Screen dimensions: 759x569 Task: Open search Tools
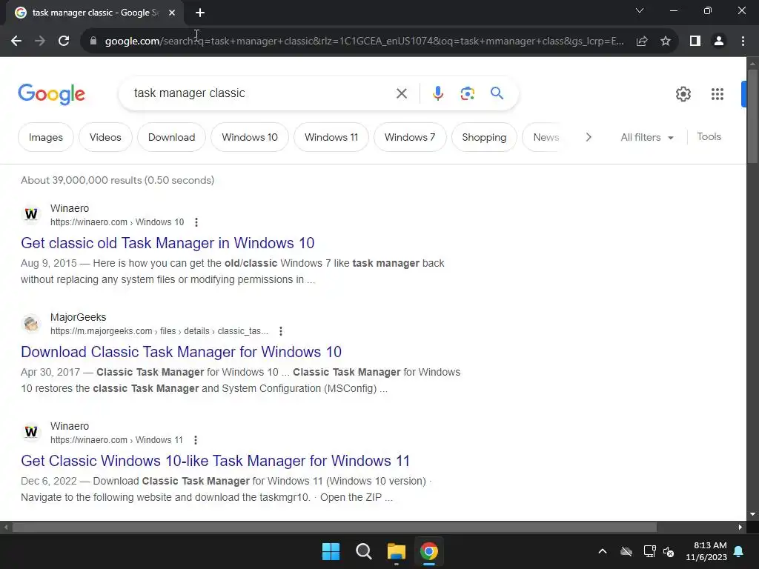[709, 137]
